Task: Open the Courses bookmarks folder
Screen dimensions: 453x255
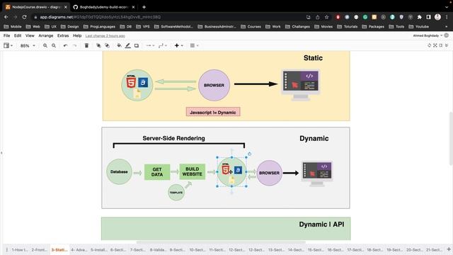Action: pyautogui.click(x=251, y=27)
